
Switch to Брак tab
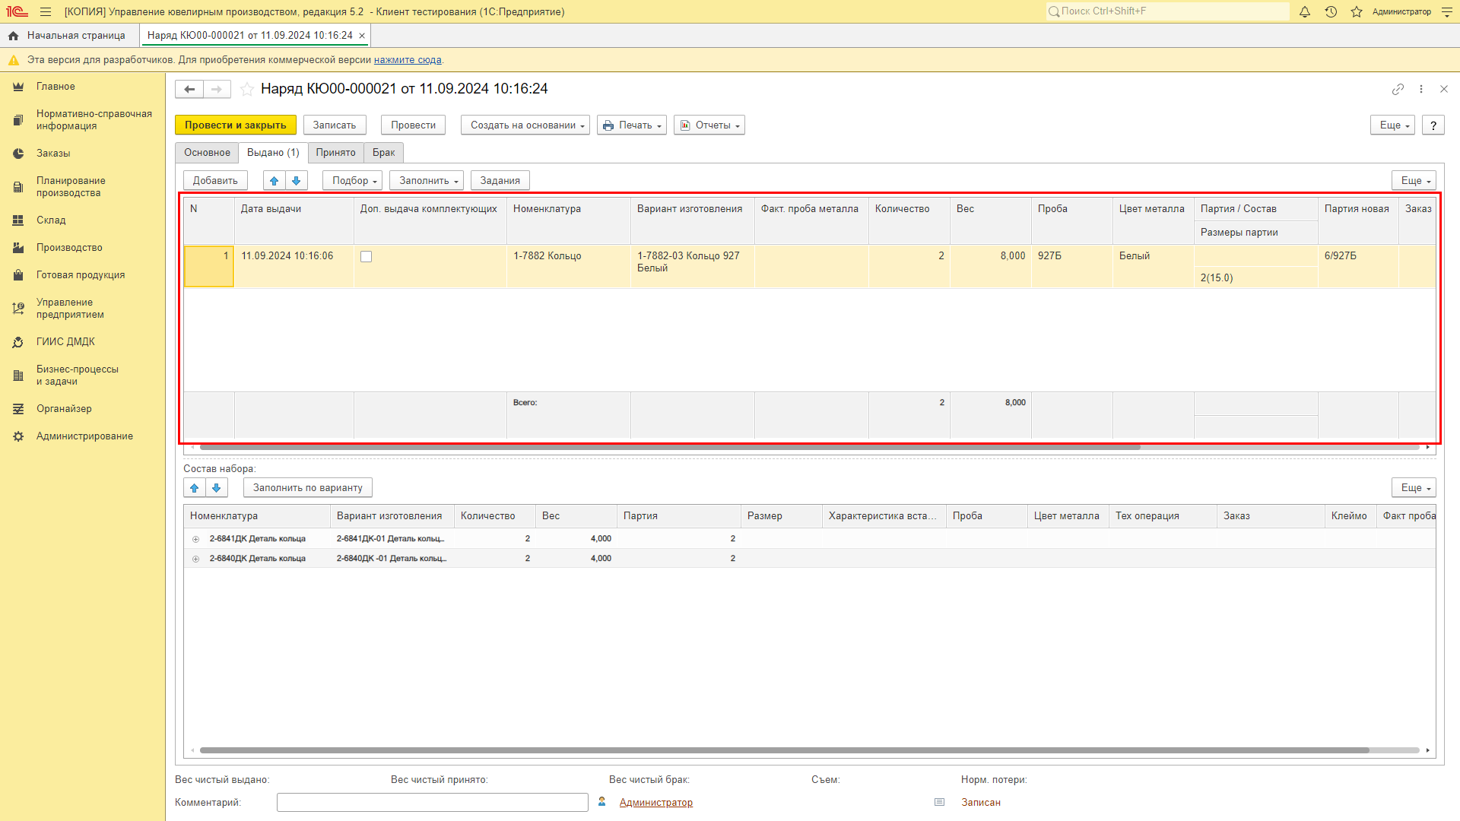pos(383,153)
